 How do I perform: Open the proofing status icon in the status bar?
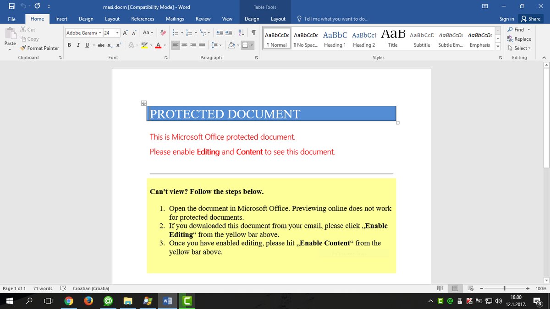click(x=63, y=288)
